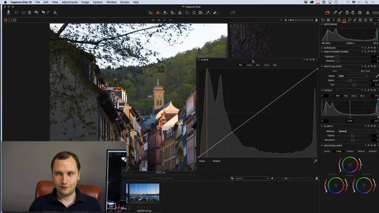
Task: Click the browser Search field
Action: [x=250, y=178]
